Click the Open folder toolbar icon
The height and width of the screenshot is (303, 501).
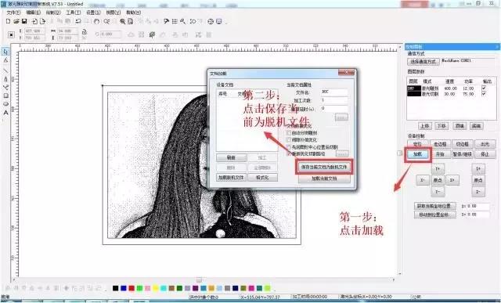pos(16,21)
